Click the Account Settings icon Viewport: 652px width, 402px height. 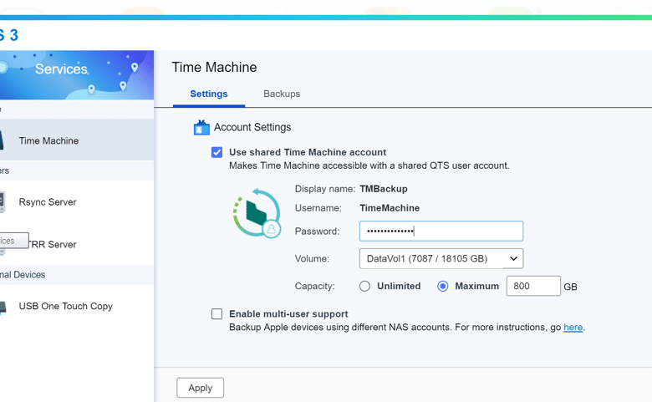(x=201, y=128)
